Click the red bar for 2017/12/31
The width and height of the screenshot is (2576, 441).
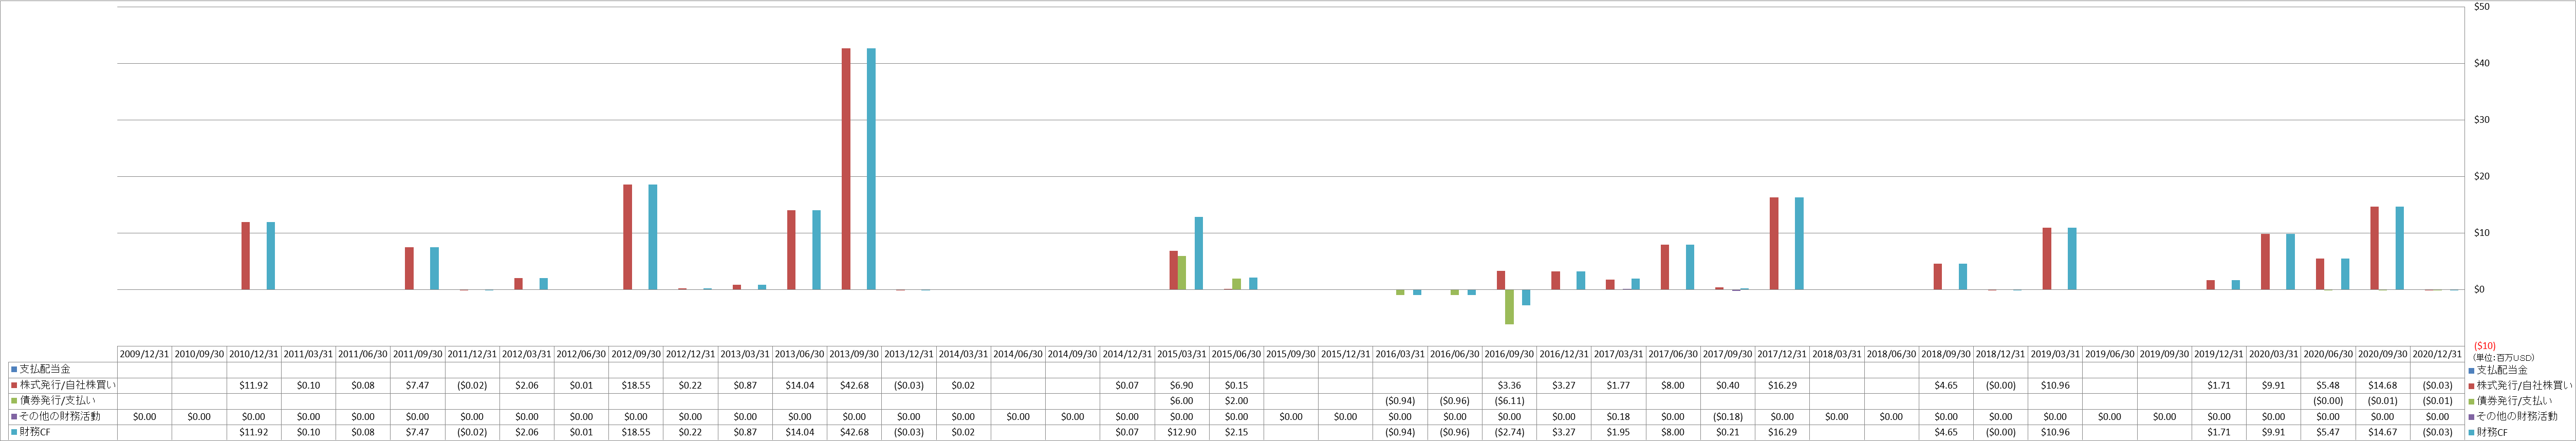1774,244
